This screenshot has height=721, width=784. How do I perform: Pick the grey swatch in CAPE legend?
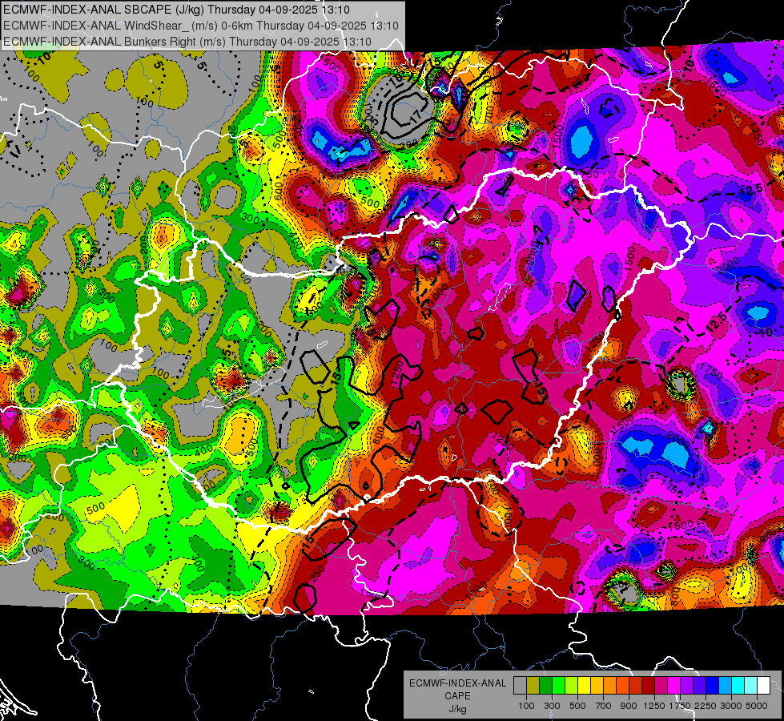(520, 685)
